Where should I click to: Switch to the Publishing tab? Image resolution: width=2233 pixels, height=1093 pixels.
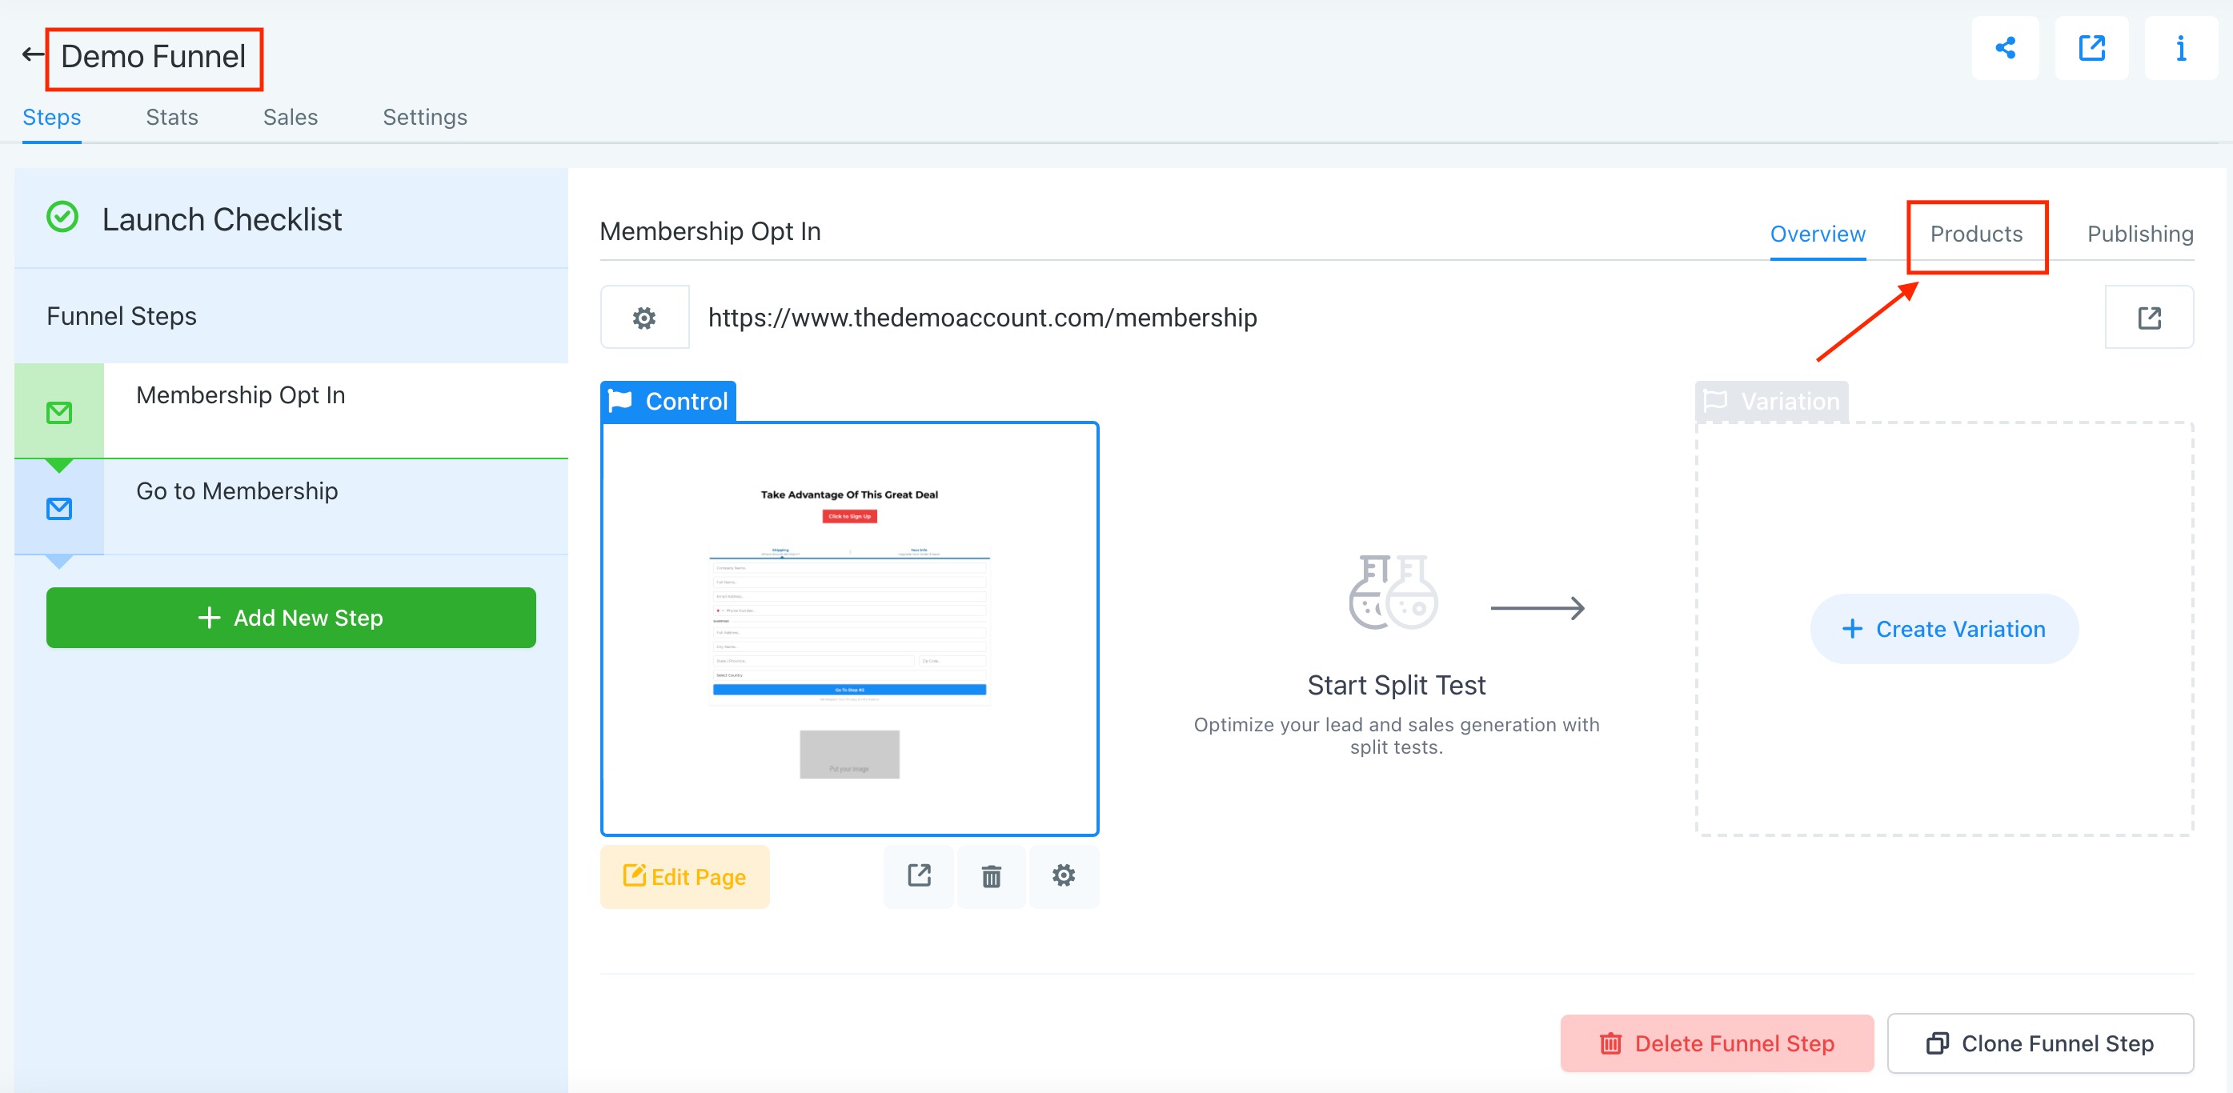2139,234
